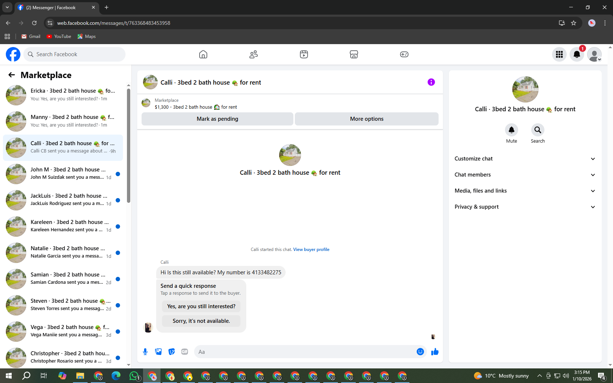The image size is (613, 383).
Task: Open the Facebook Home icon
Action: click(x=203, y=54)
